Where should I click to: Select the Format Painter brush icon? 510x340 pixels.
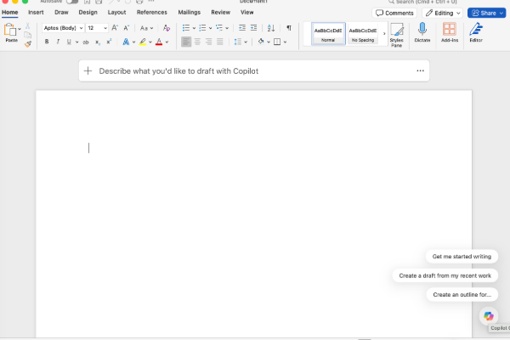(x=28, y=44)
